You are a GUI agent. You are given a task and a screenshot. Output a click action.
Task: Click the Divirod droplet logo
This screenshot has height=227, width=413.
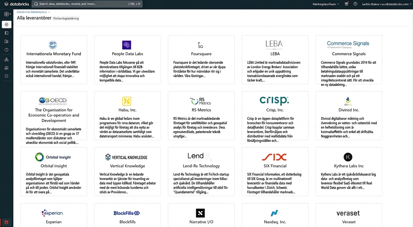[x=348, y=101]
